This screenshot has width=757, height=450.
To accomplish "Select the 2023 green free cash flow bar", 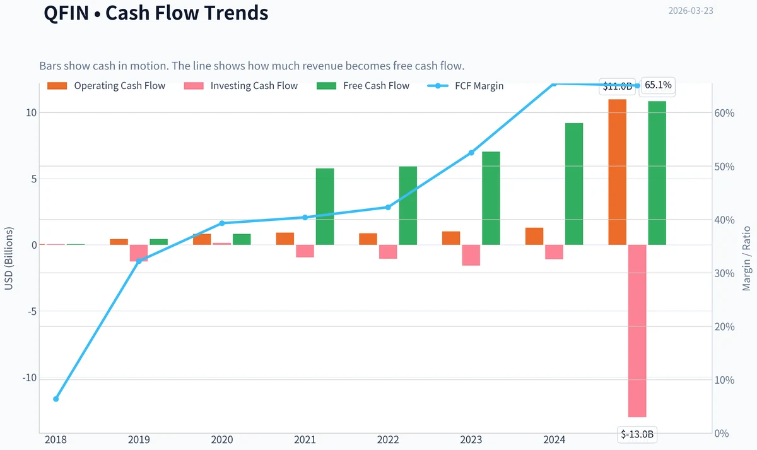I will (491, 198).
